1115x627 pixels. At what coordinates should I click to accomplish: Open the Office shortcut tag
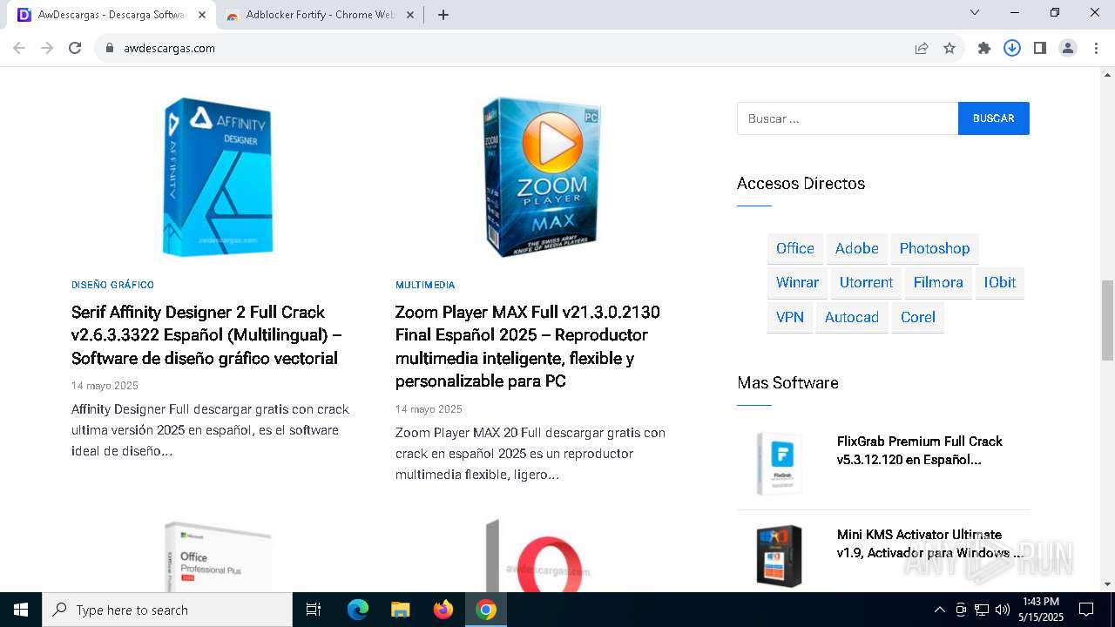click(794, 248)
